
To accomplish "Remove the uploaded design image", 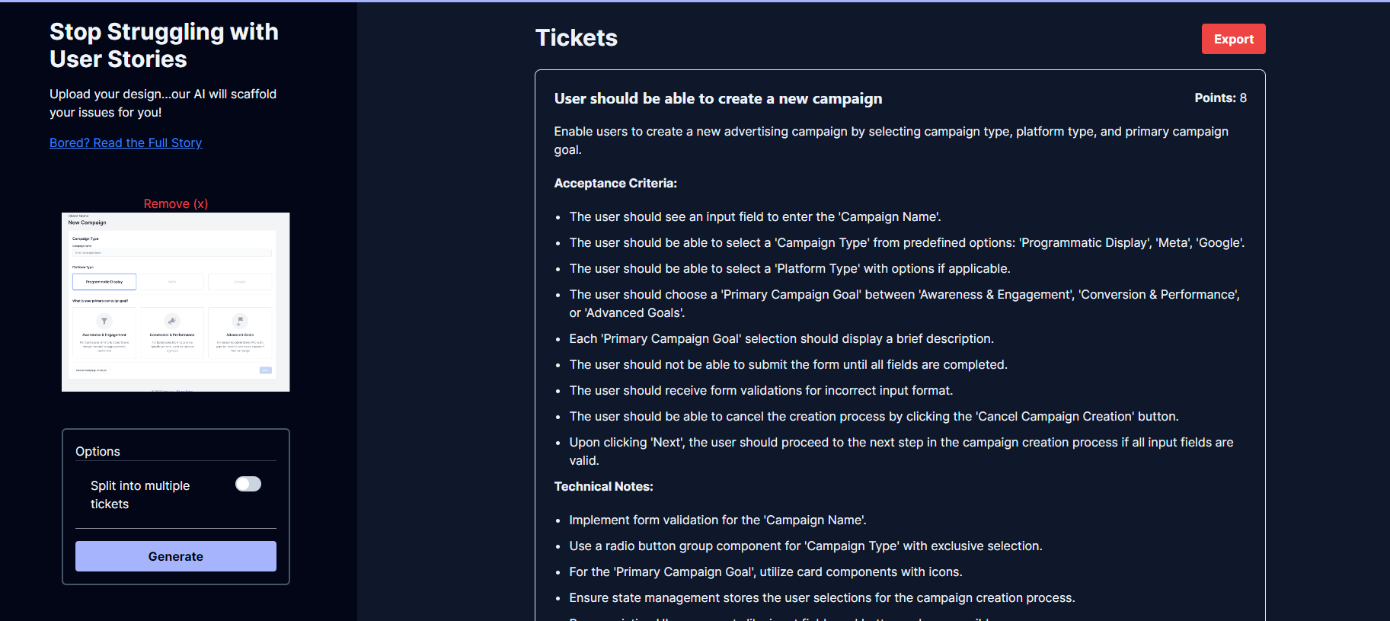I will [x=175, y=203].
